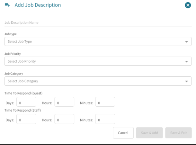Click the Save & Exit button

(178, 133)
